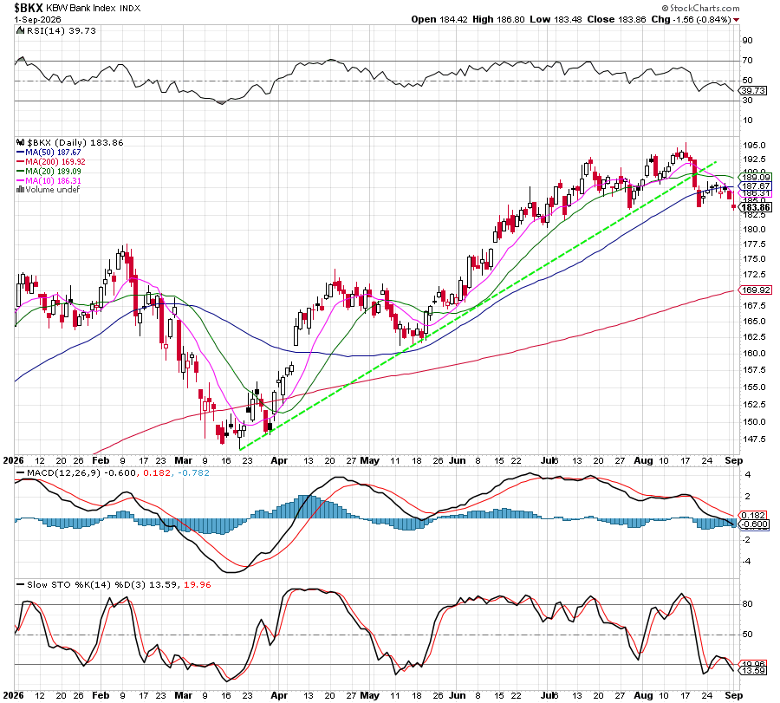Click the Low 183.48 value
Screen dimensions: 780x703
coord(556,20)
